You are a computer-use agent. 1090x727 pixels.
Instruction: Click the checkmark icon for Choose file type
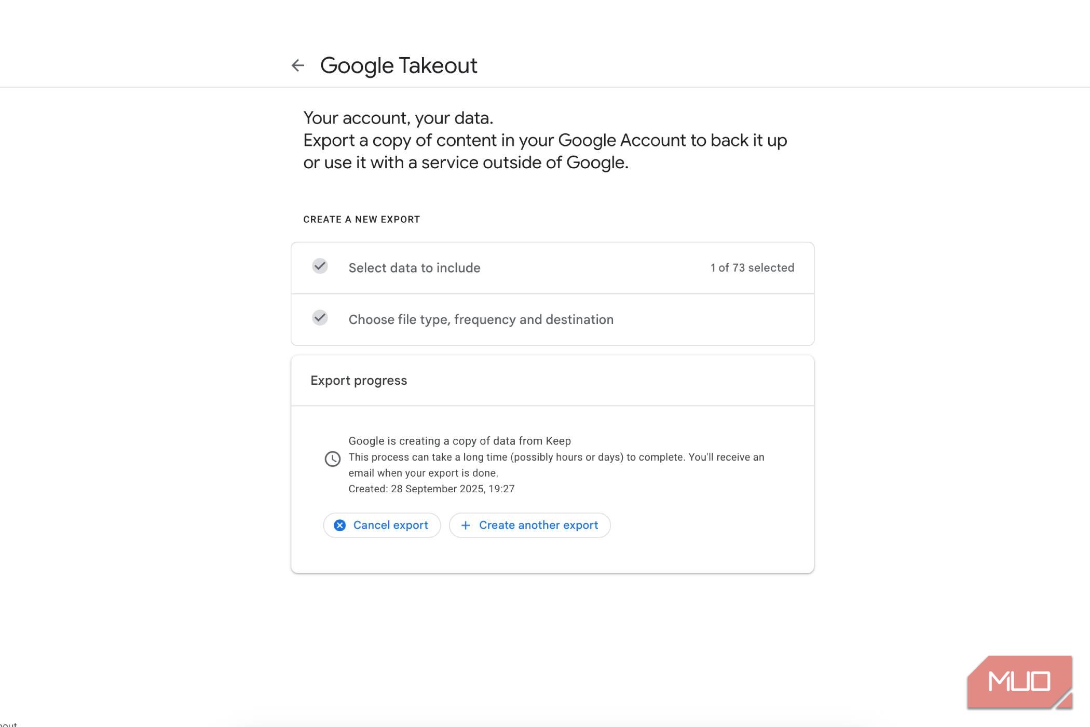pyautogui.click(x=320, y=318)
